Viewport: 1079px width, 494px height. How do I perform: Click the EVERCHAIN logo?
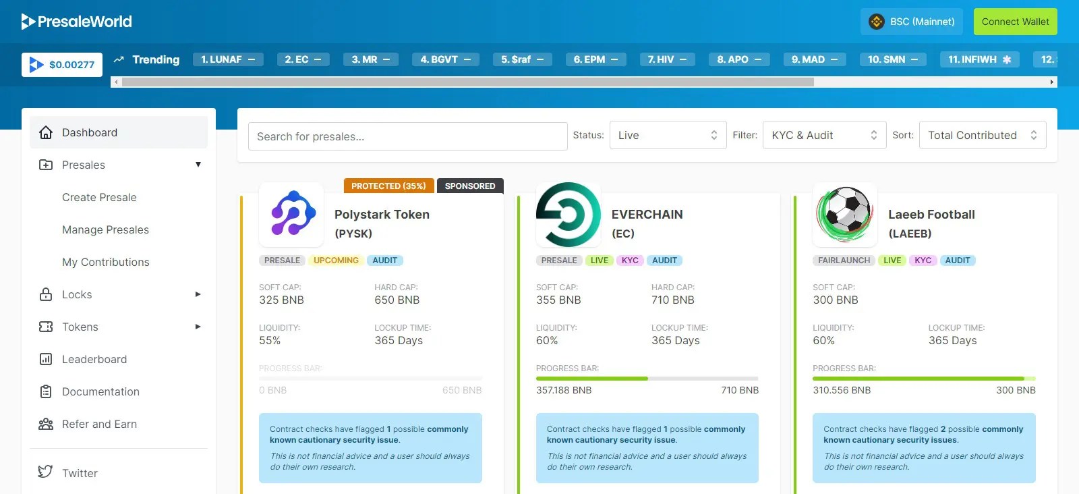pos(568,214)
